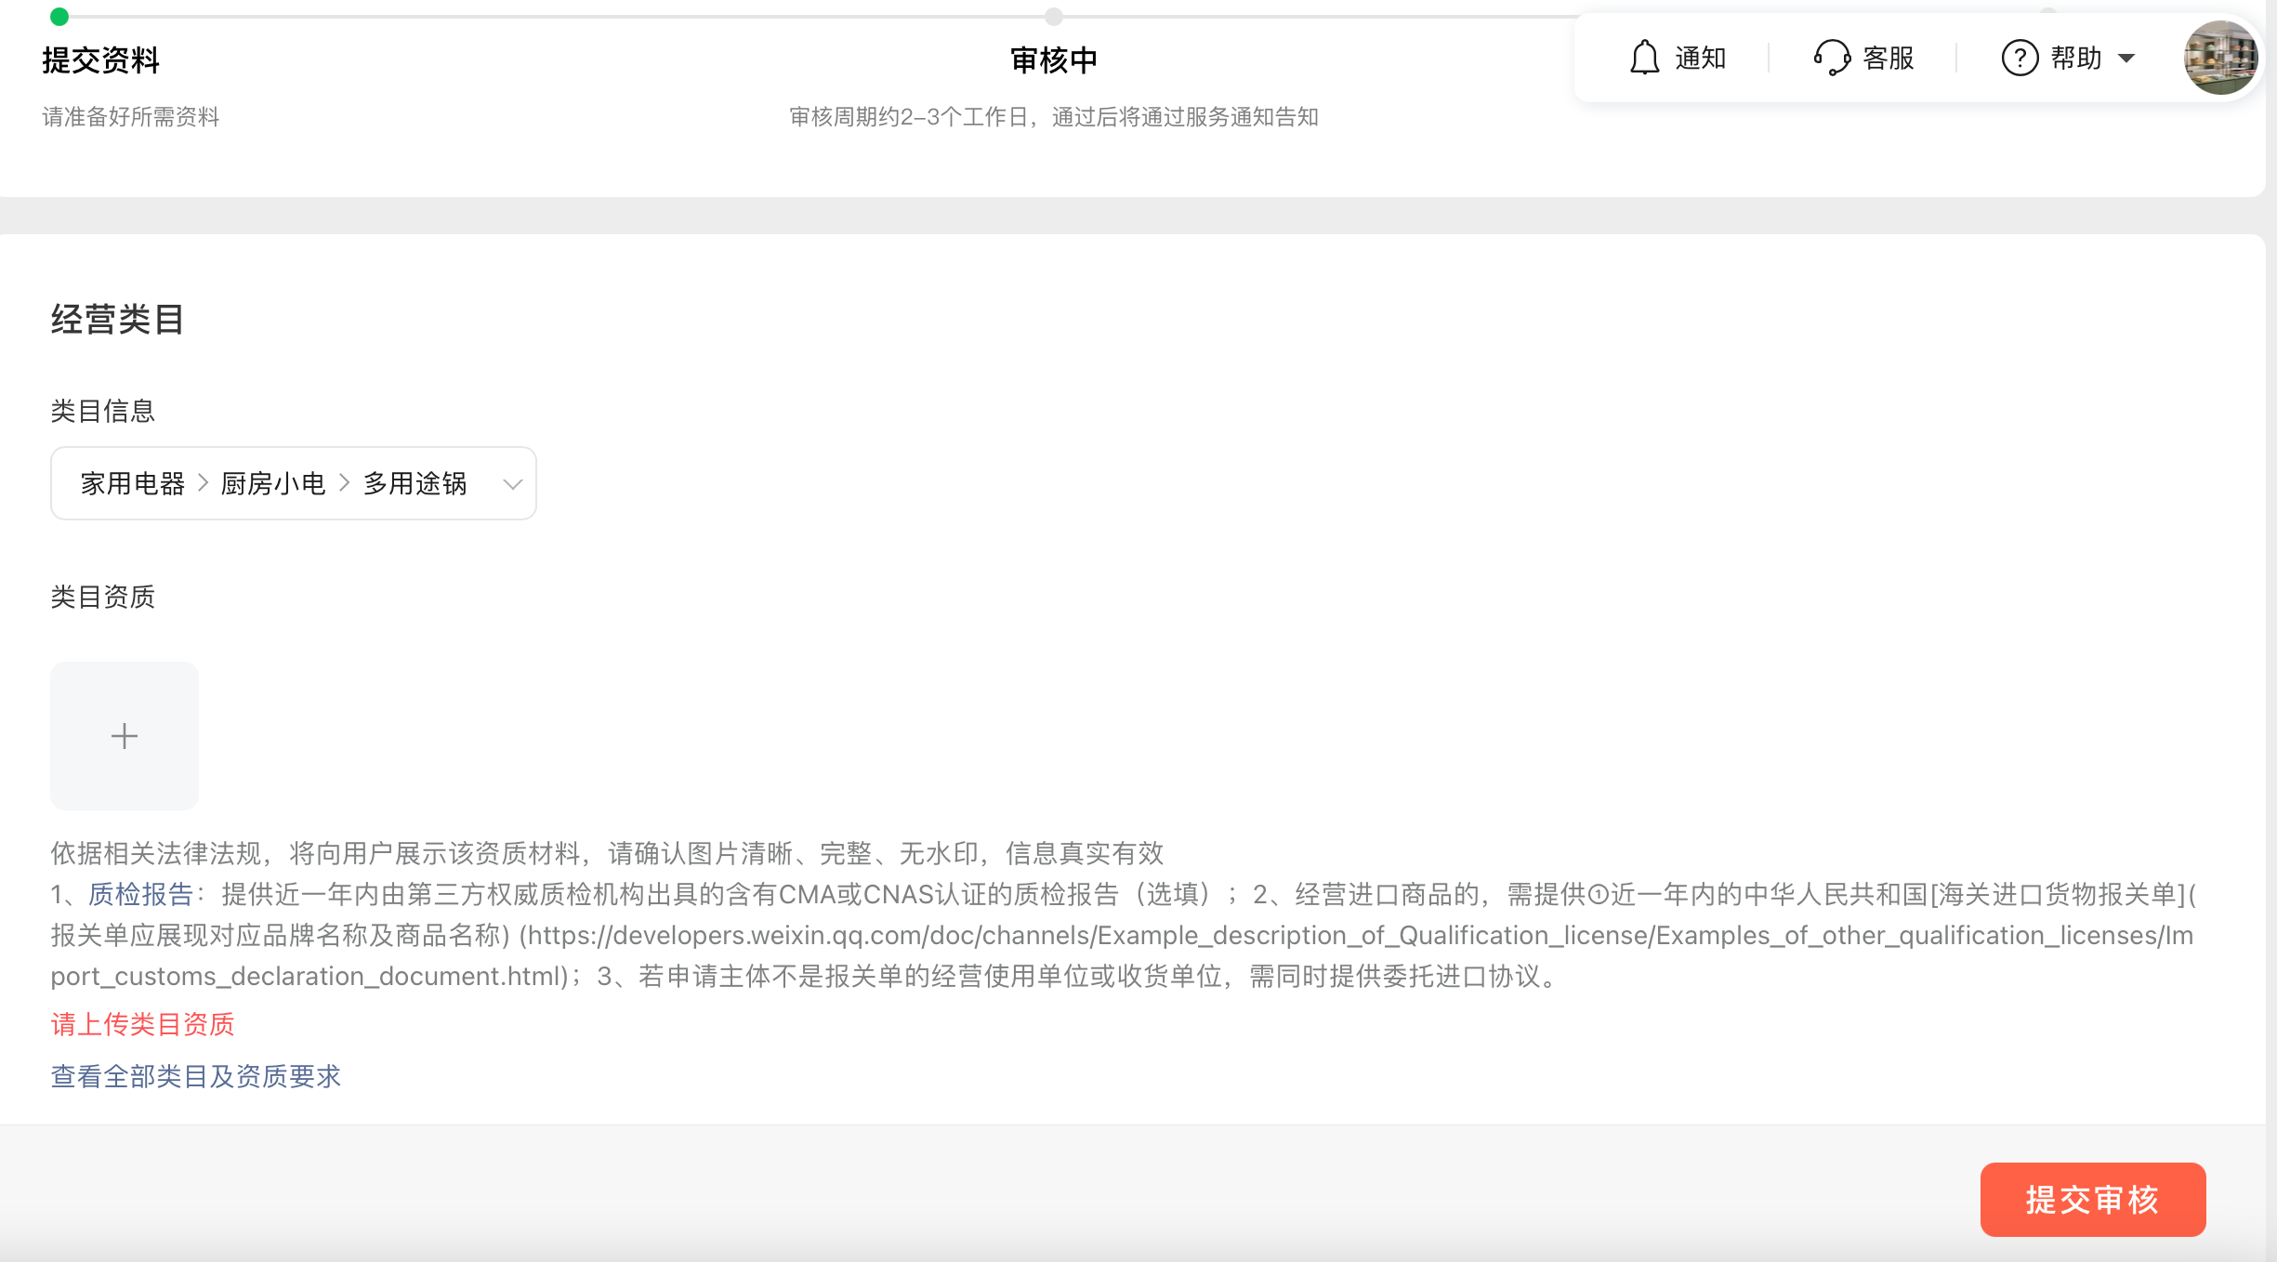Select 多用途锅 in category path
The width and height of the screenshot is (2277, 1262).
tap(415, 484)
